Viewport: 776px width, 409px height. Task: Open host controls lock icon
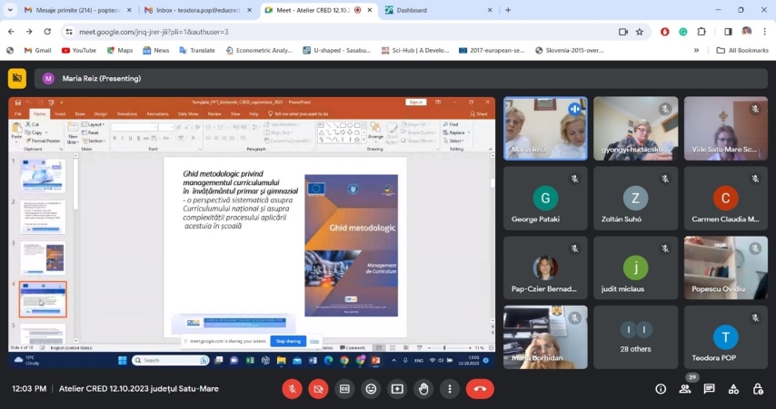coord(758,389)
